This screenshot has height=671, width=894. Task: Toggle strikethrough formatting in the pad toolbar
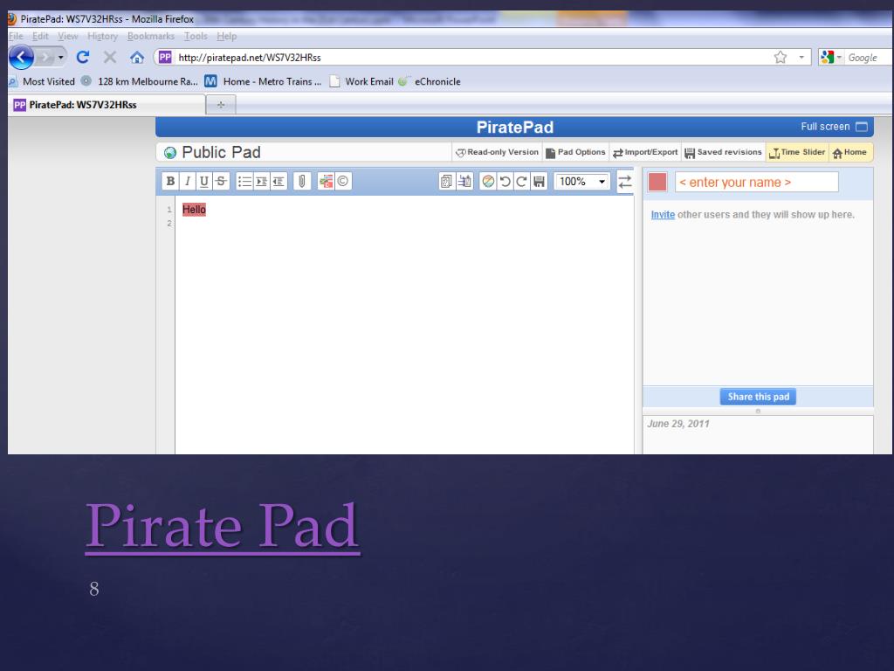[x=221, y=182]
